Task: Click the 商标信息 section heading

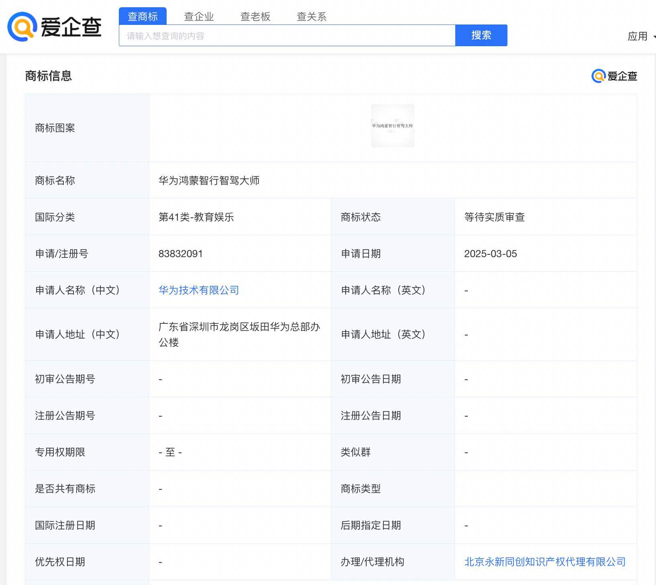Action: click(x=48, y=76)
